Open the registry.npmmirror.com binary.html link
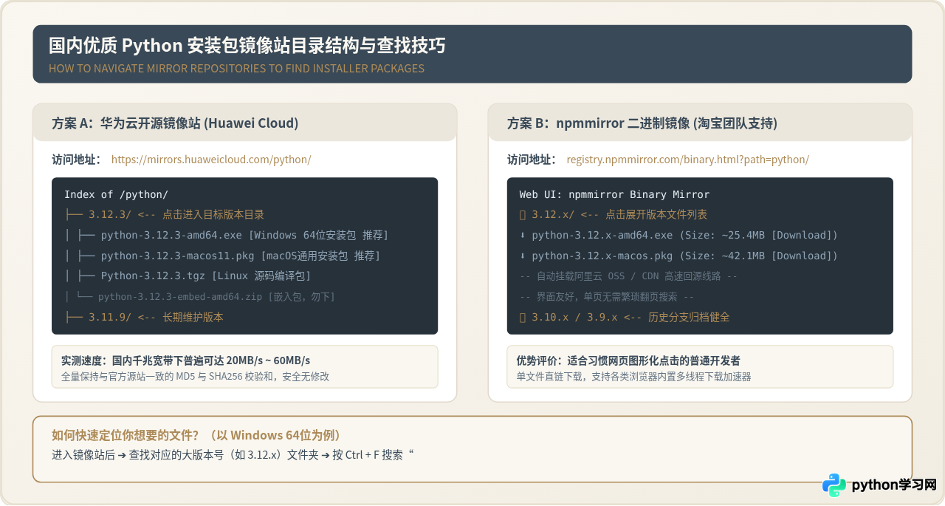 pos(688,160)
